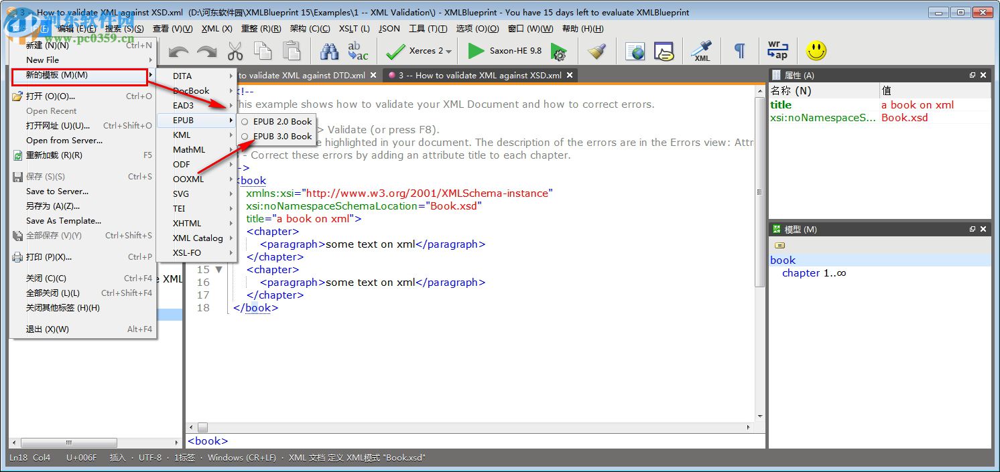Click the yellow smiley face icon
The width and height of the screenshot is (1000, 472).
click(x=816, y=51)
